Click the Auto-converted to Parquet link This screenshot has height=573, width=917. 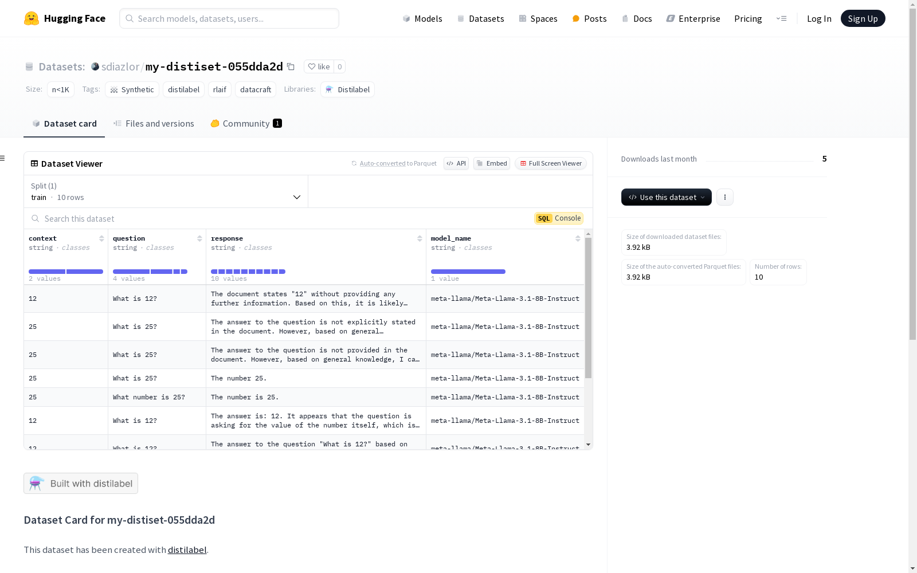point(394,163)
